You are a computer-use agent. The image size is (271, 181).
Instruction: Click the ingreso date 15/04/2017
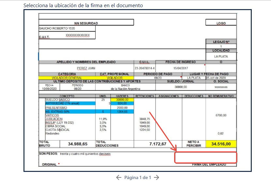181,68
